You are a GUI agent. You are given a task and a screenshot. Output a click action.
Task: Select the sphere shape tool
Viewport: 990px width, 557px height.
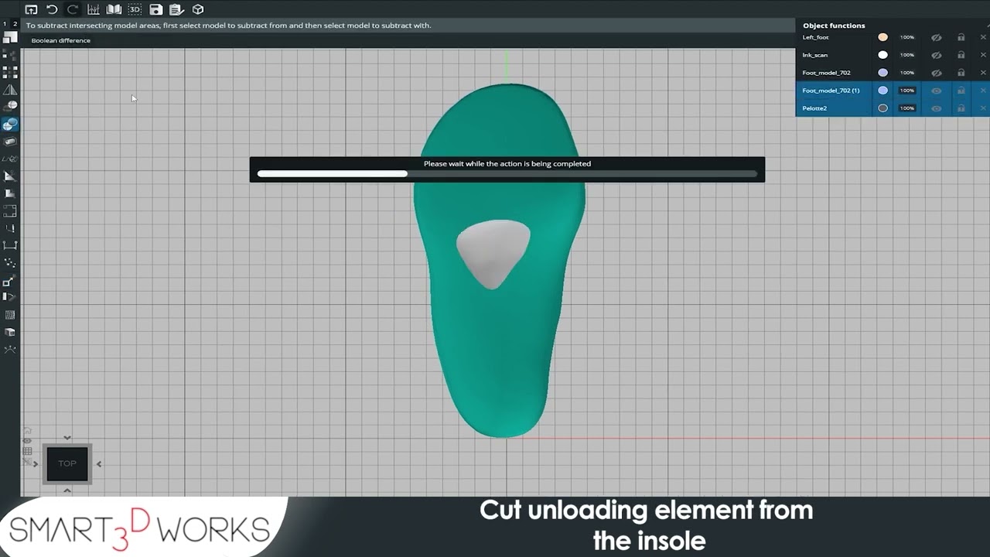[x=10, y=106]
